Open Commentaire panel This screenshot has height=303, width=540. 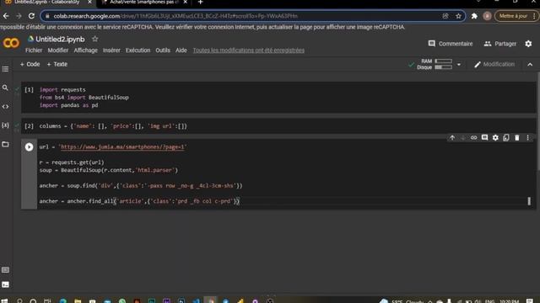pyautogui.click(x=451, y=44)
